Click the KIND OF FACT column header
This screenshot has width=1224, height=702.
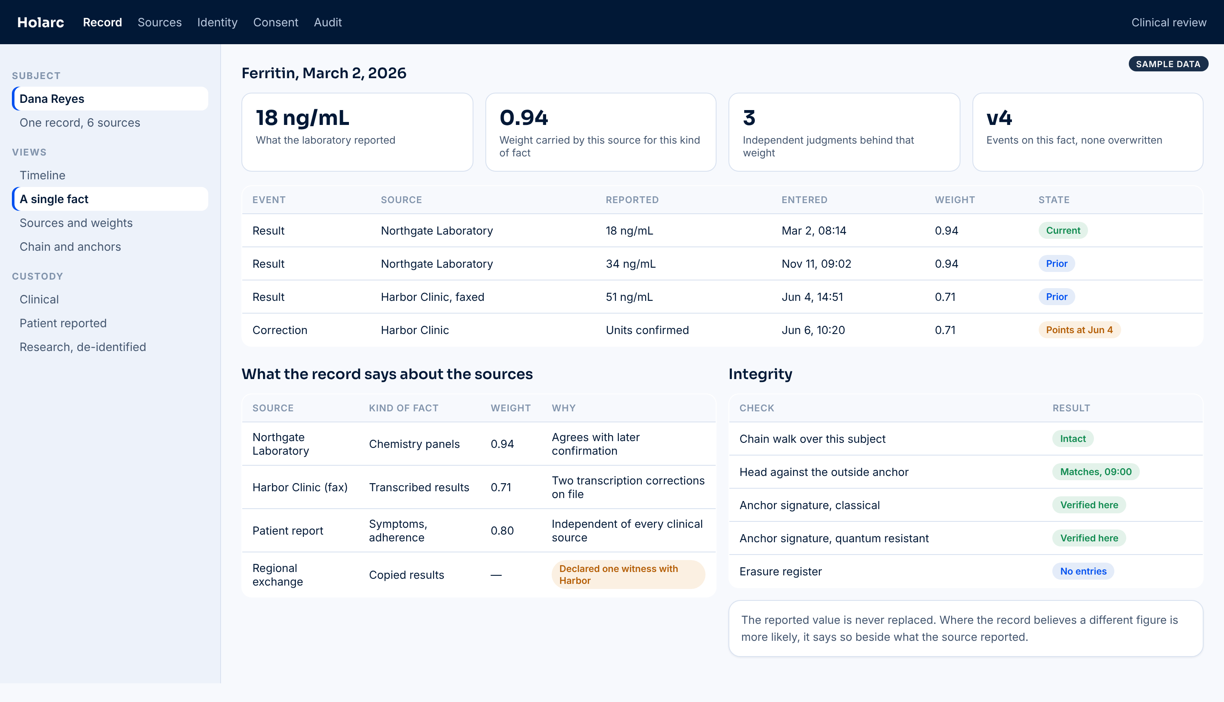click(x=403, y=408)
